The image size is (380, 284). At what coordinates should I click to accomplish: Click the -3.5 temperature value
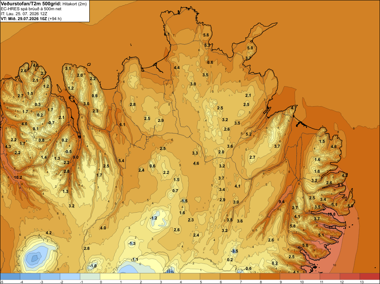234,251
